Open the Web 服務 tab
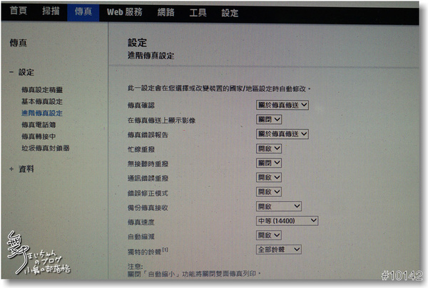The width and height of the screenshot is (428, 288). point(124,12)
